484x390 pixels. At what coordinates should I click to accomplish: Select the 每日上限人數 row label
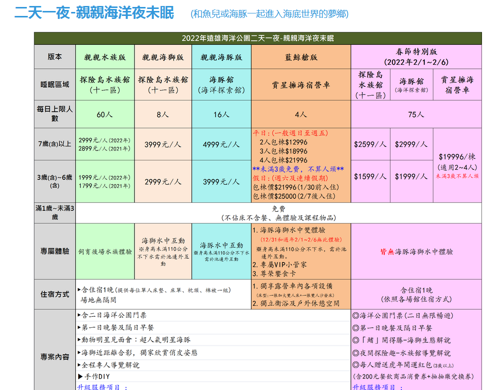click(55, 114)
